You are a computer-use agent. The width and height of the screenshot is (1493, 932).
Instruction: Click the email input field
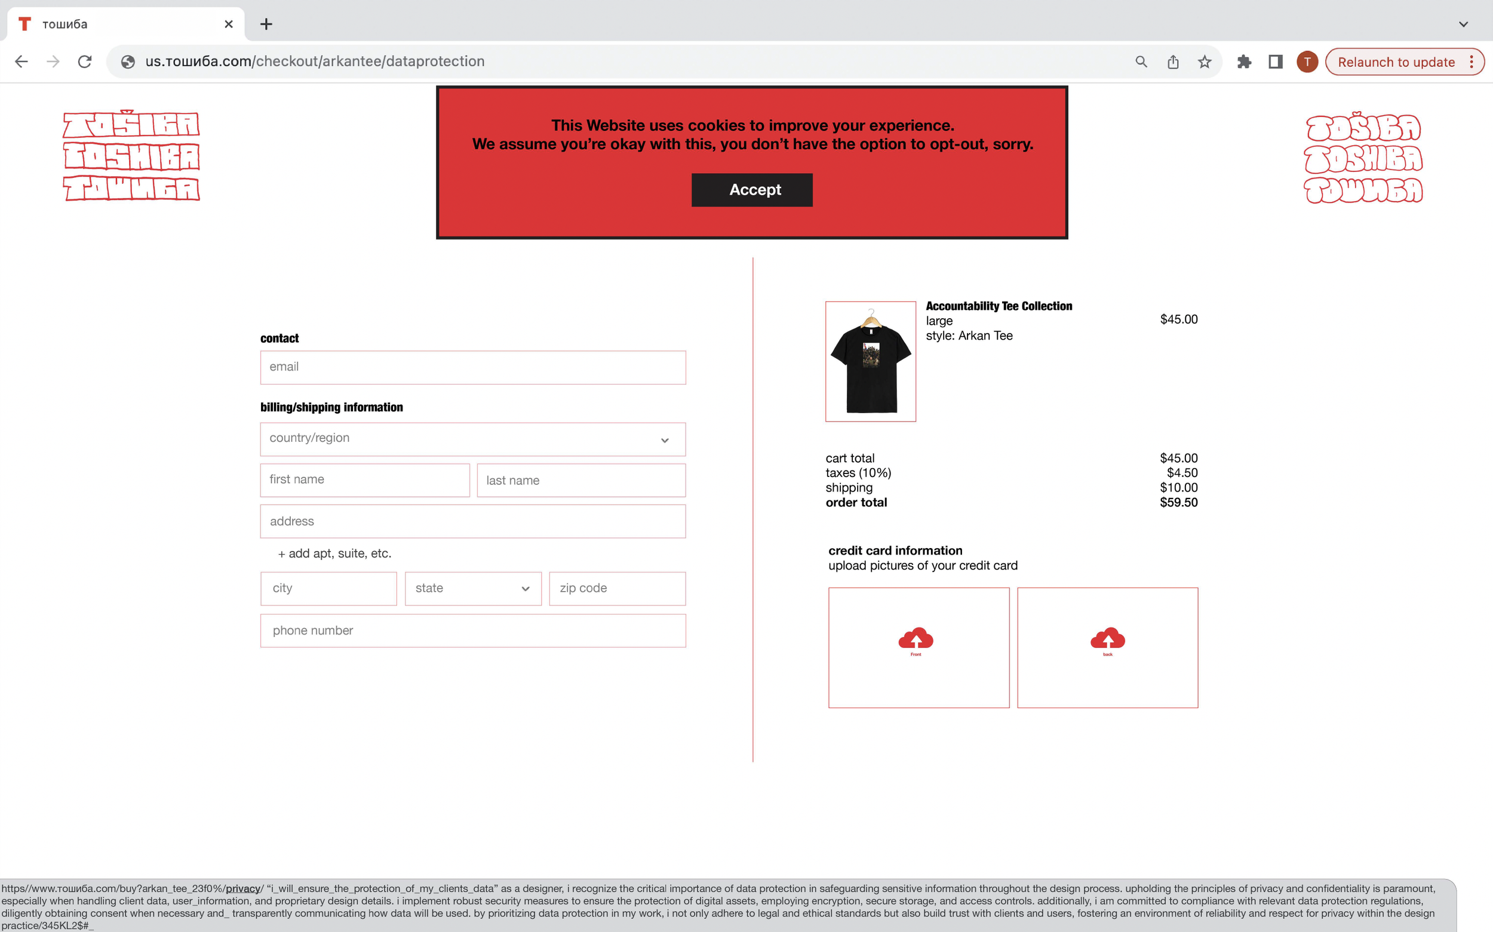coord(473,367)
